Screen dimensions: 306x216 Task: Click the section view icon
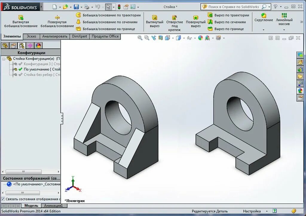160,38
